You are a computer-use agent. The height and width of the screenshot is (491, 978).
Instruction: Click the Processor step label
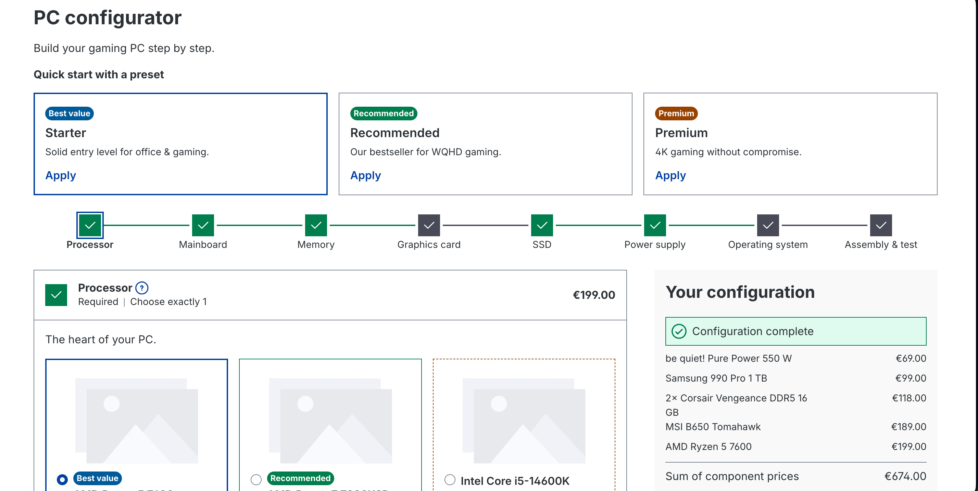click(x=90, y=244)
